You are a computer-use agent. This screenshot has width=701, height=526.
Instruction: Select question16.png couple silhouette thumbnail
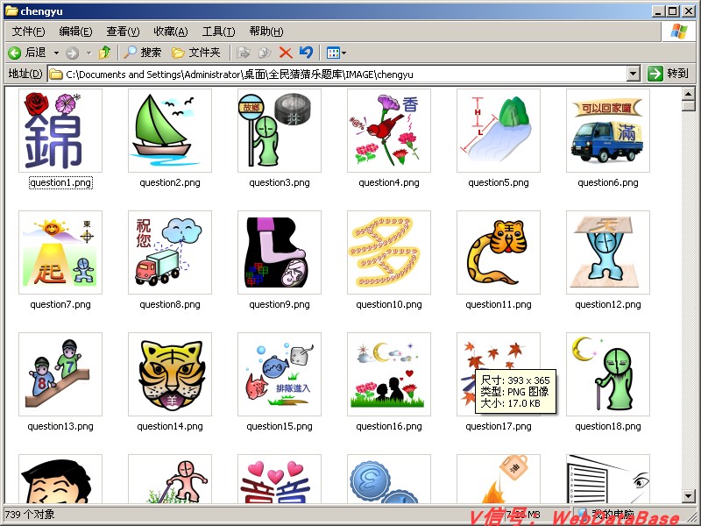389,374
